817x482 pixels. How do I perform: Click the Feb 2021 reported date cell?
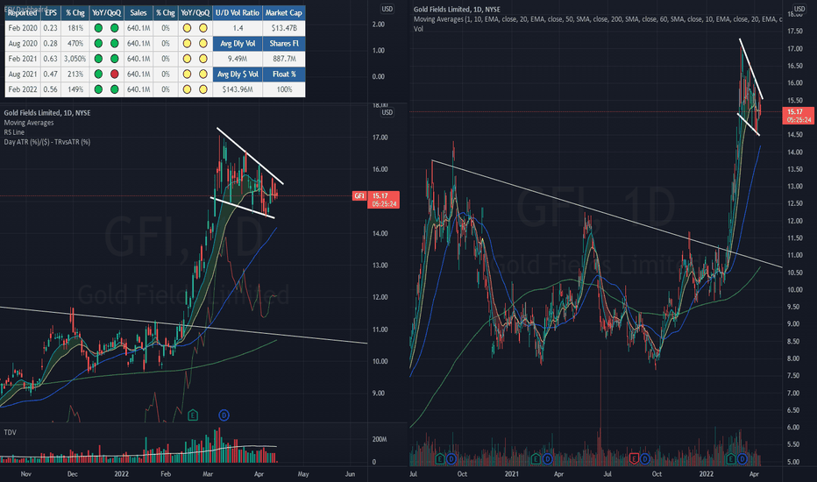[x=23, y=59]
